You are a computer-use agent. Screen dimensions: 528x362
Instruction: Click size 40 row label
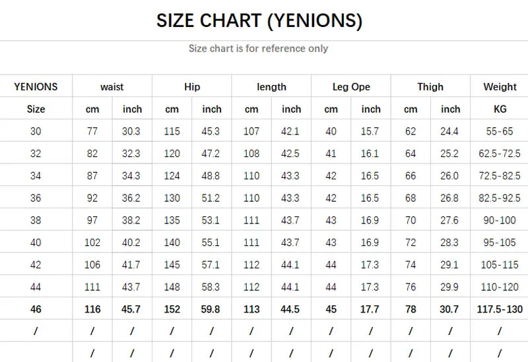[36, 242]
